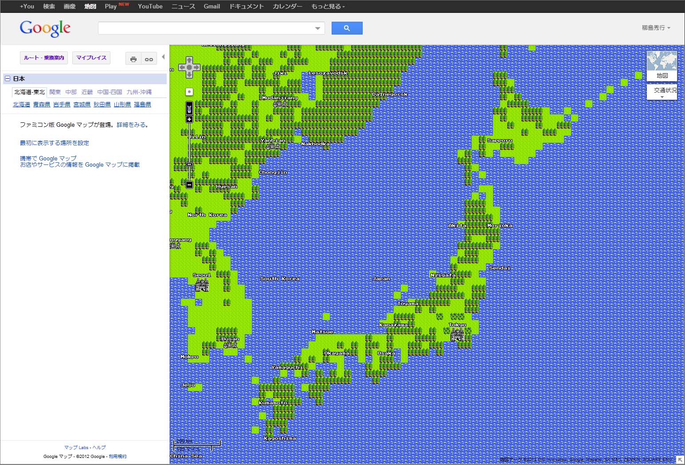Click the Sapporo label on map
Screen dimensions: 685x465
(x=500, y=141)
